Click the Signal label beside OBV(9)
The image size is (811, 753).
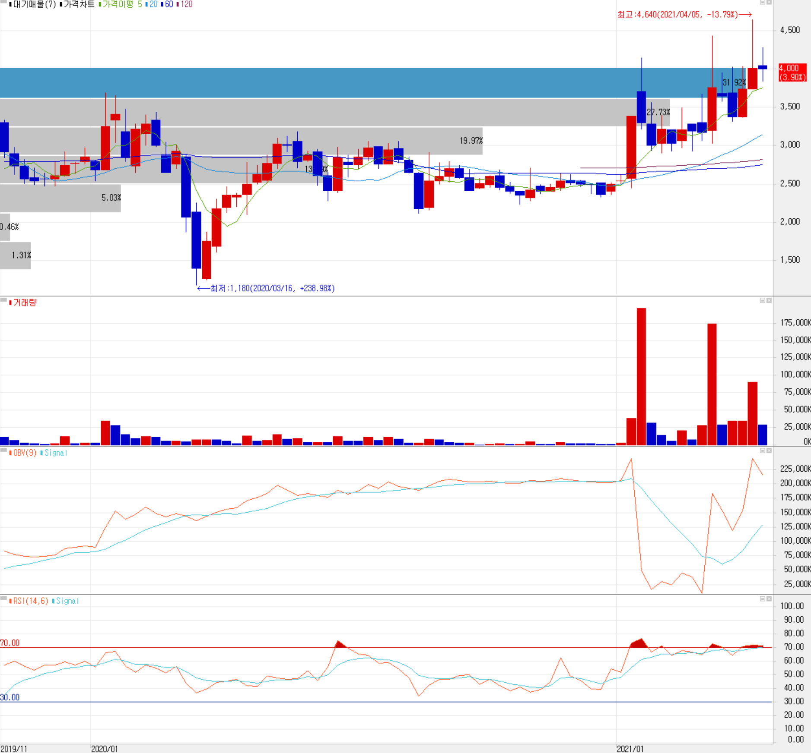[56, 453]
